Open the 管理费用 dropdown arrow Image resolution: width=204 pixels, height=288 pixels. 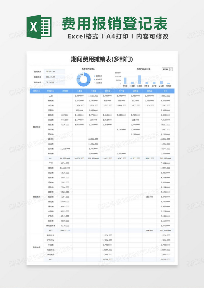point(171,69)
